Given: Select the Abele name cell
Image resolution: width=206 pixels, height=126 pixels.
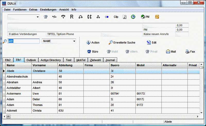Looking at the screenshot, I should (x=18, y=71).
